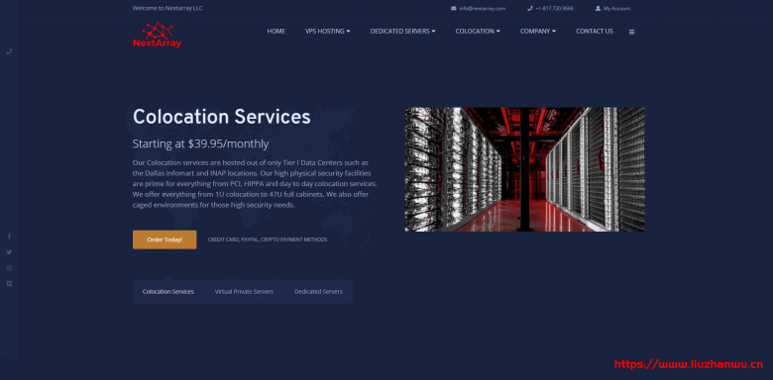Click the phone icon beside +1-817 number
Screen dimensions: 773x380
point(530,8)
